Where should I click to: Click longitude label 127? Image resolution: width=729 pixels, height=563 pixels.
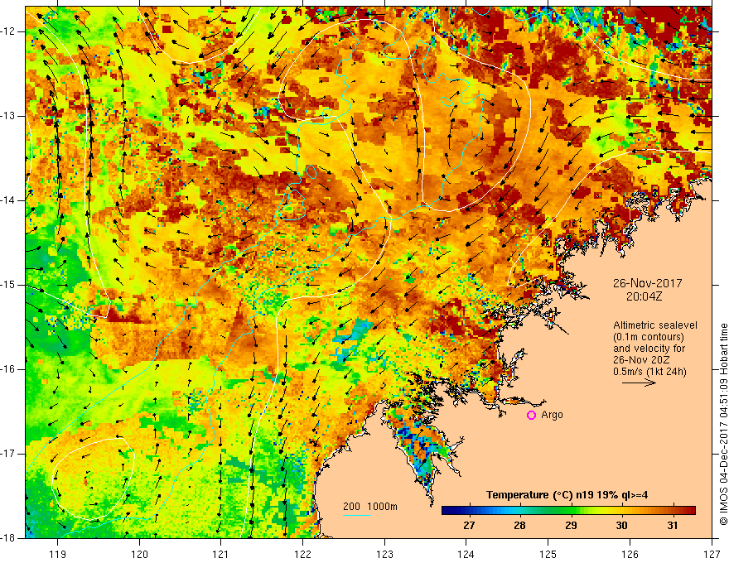(x=712, y=554)
